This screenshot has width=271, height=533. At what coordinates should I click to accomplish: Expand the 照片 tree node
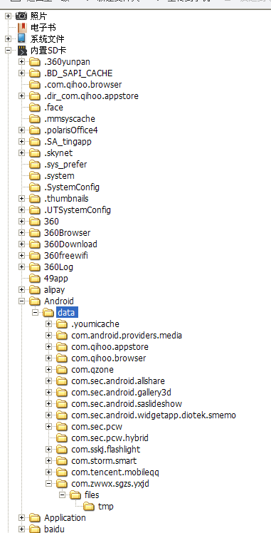point(8,16)
